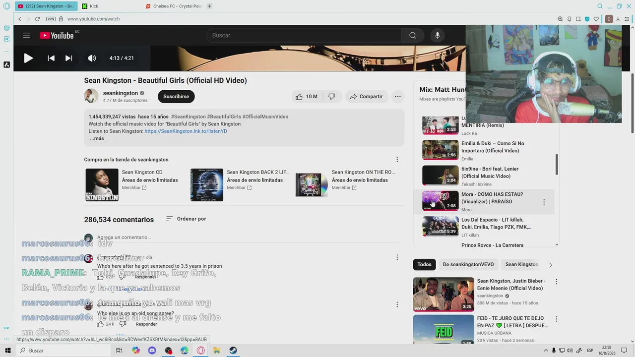This screenshot has height=357, width=635.
Task: Open the Compartir share dialog
Action: coord(366,97)
